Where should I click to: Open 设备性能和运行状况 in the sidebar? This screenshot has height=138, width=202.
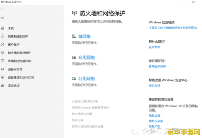(x=21, y=78)
